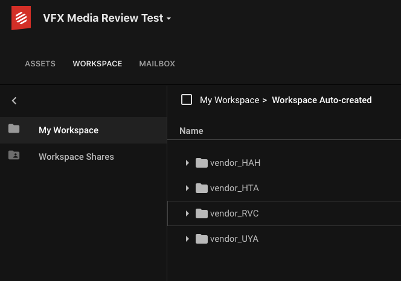
Task: Click the vendor_RVC folder icon
Action: pos(202,213)
